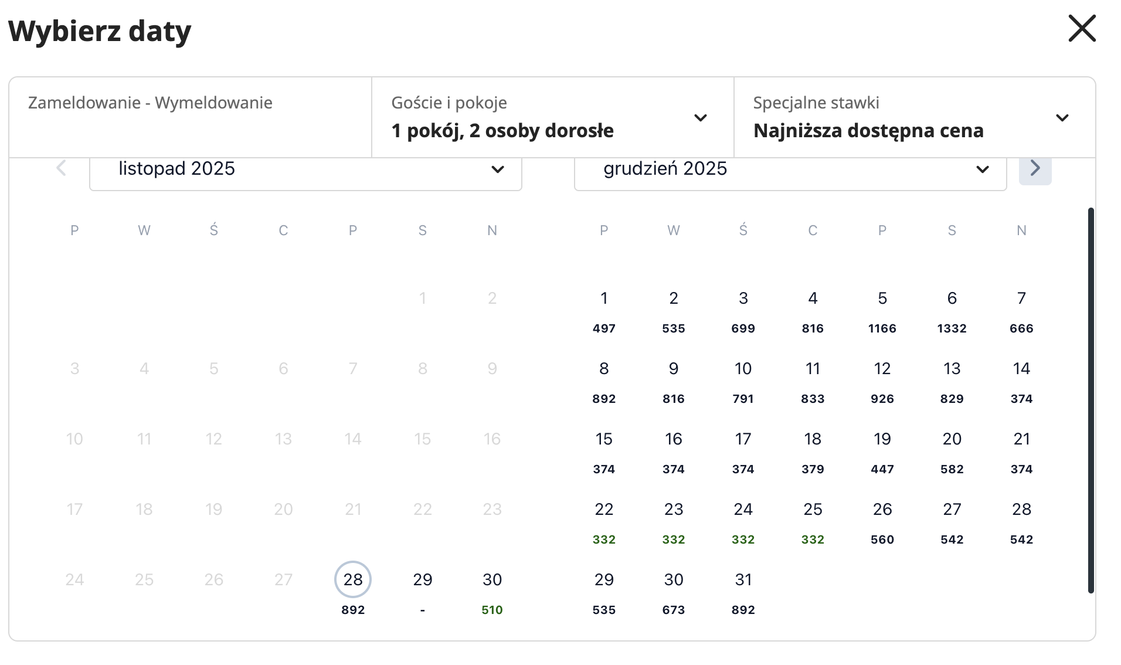Go to next month with right arrow
1121x665 pixels.
1035,169
